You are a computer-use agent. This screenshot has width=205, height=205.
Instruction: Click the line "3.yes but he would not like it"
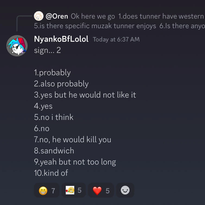(x=85, y=95)
